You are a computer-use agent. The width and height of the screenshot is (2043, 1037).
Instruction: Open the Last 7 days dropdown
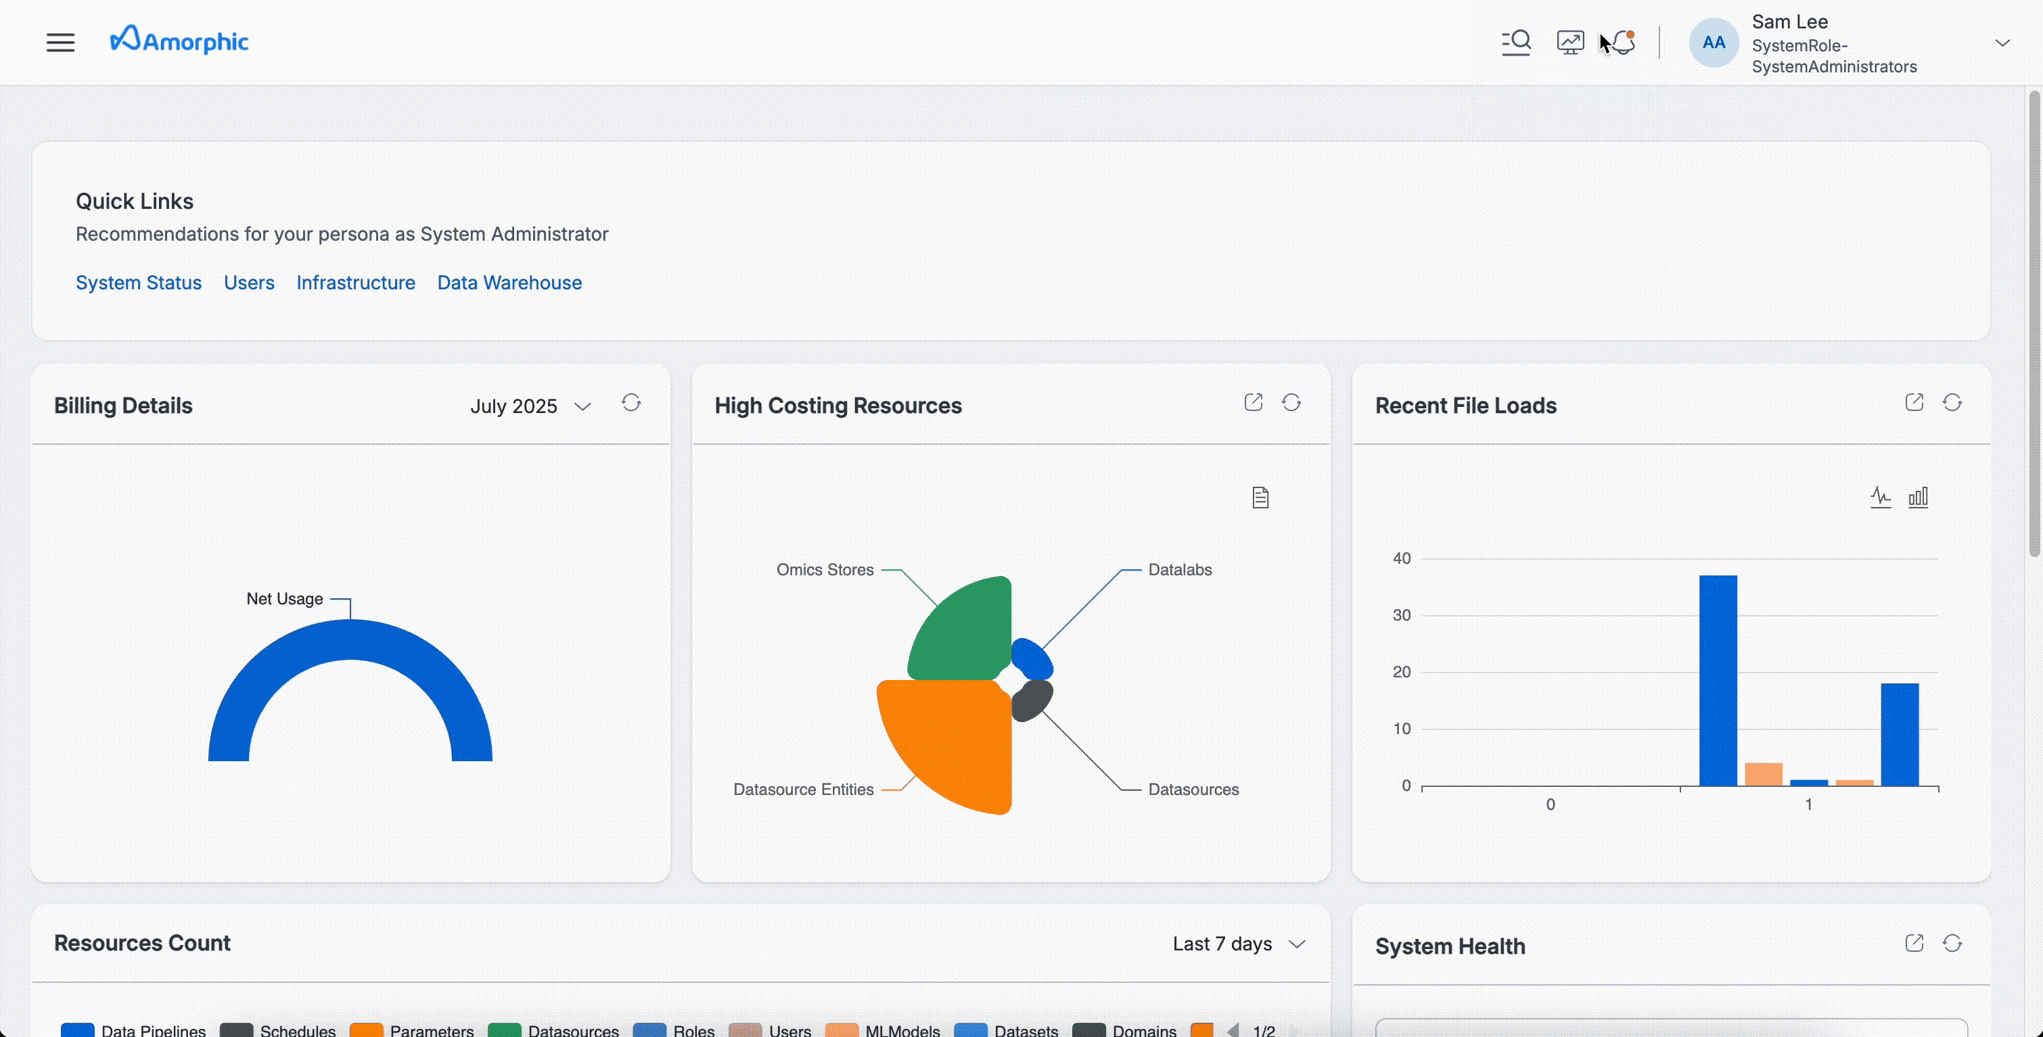tap(1237, 944)
